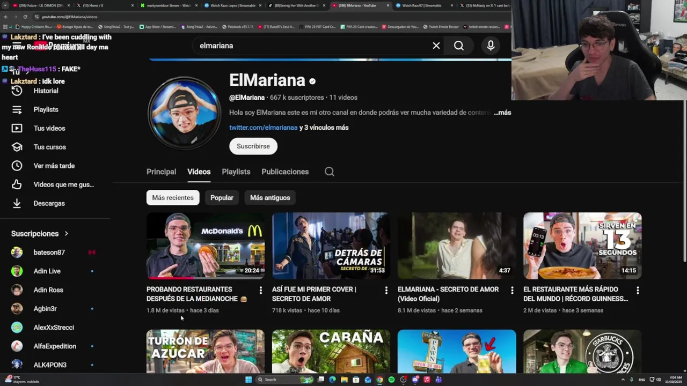Open the Windows Start menu
The image size is (687, 386).
(x=249, y=380)
